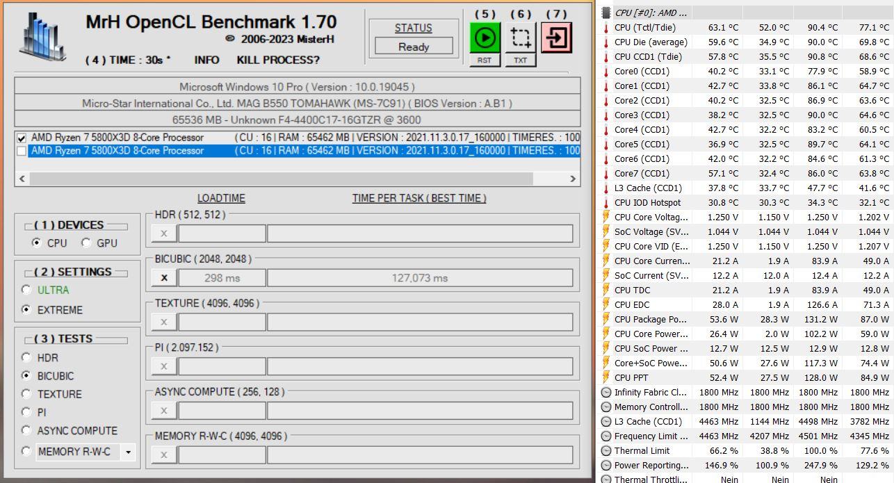Click TIME PER TASK ( BEST TIME ) header
894x483 pixels.
pyautogui.click(x=419, y=198)
